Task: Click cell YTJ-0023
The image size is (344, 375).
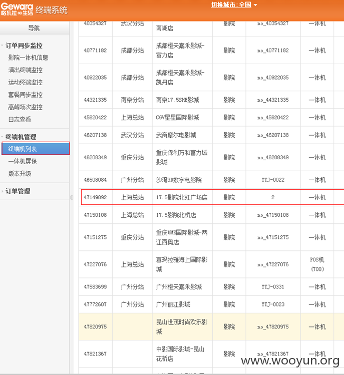Action: click(x=273, y=304)
